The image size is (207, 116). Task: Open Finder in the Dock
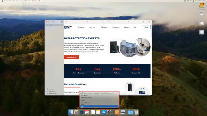(x=71, y=112)
